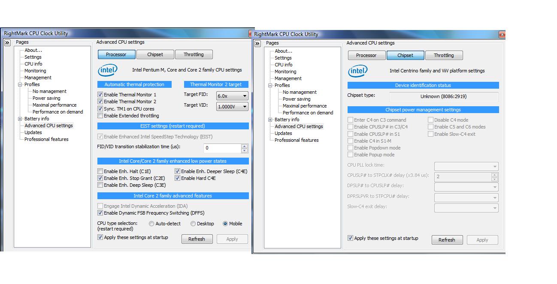
Task: Uncheck Enable Hard C4E option
Action: click(178, 178)
